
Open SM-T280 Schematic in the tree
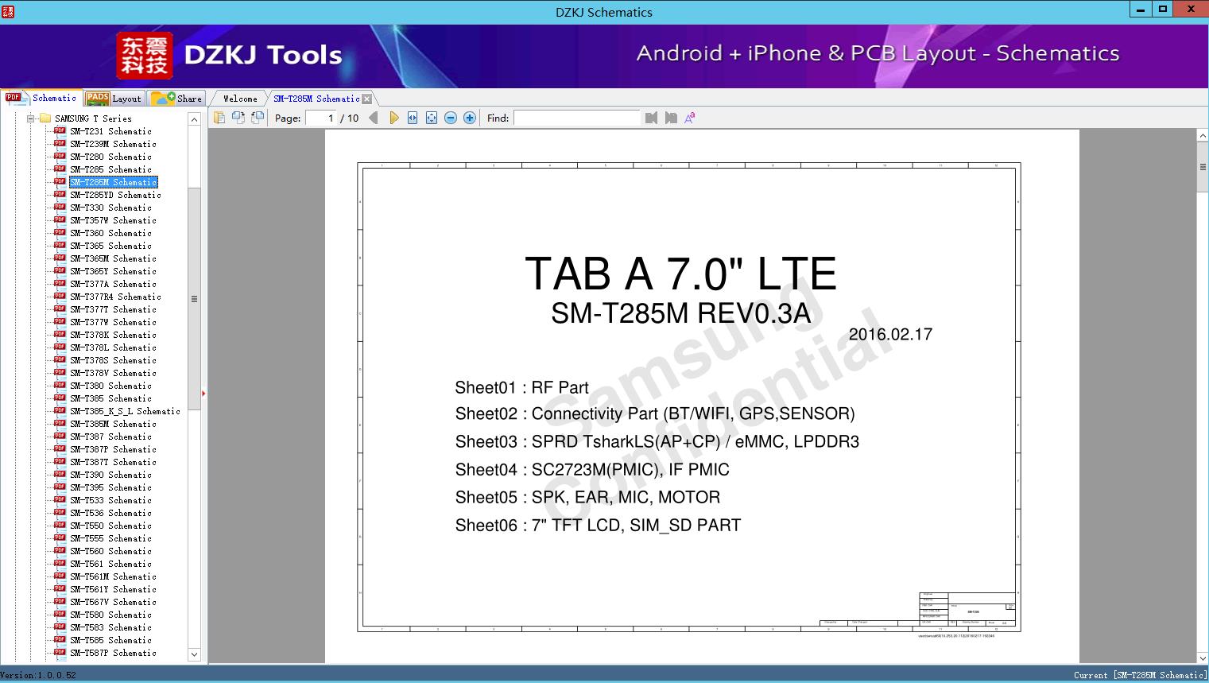tap(110, 157)
